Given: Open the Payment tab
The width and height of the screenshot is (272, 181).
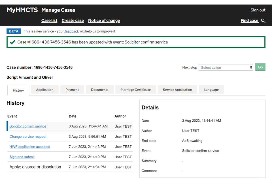Looking at the screenshot, I should pyautogui.click(x=72, y=90).
